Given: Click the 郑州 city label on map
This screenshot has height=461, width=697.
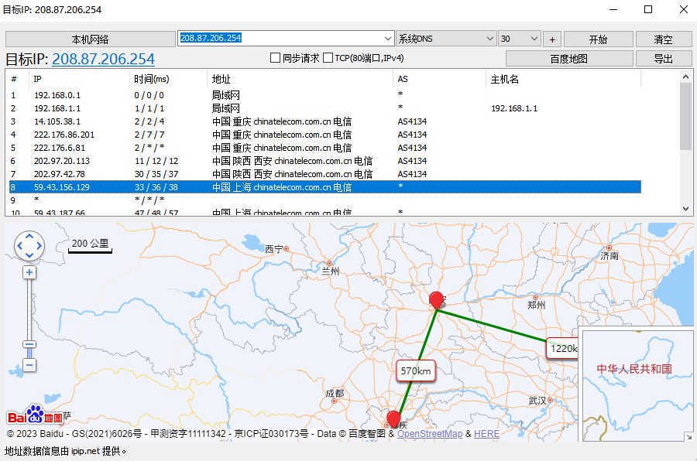Looking at the screenshot, I should click(x=537, y=305).
